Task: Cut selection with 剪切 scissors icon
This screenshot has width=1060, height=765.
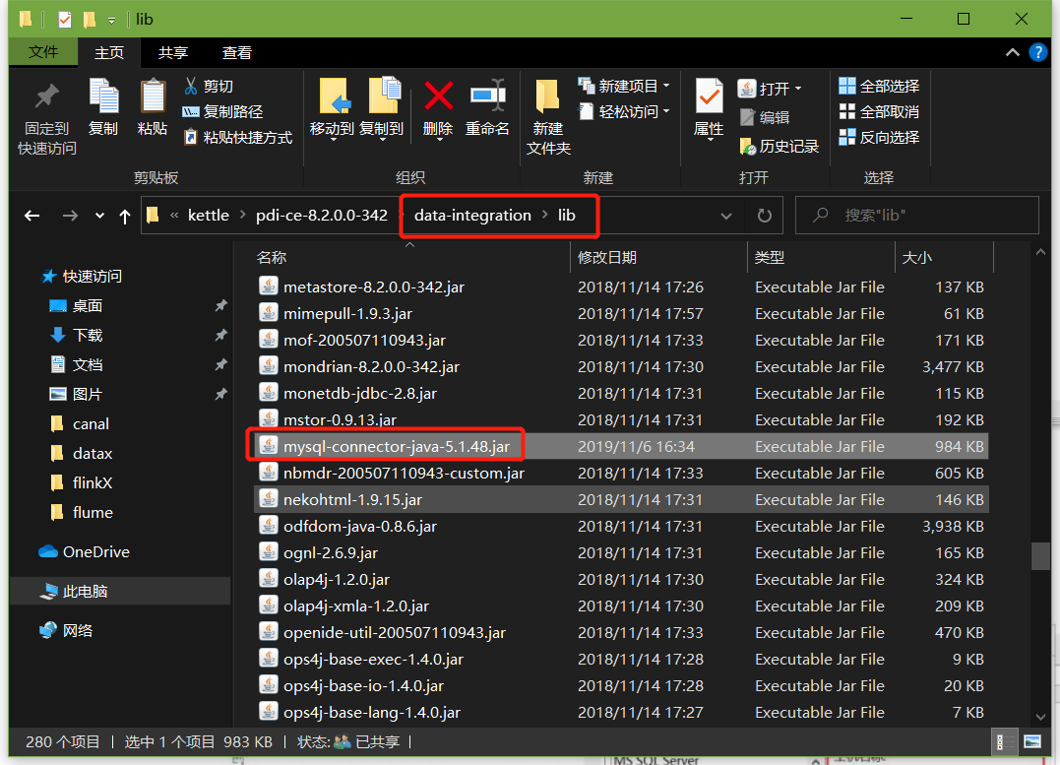Action: 208,86
